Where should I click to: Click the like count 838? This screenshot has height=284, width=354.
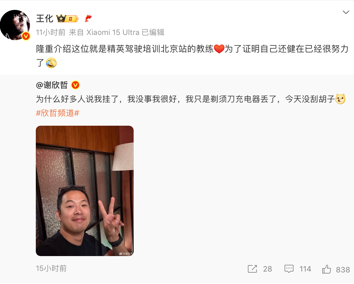(x=343, y=269)
